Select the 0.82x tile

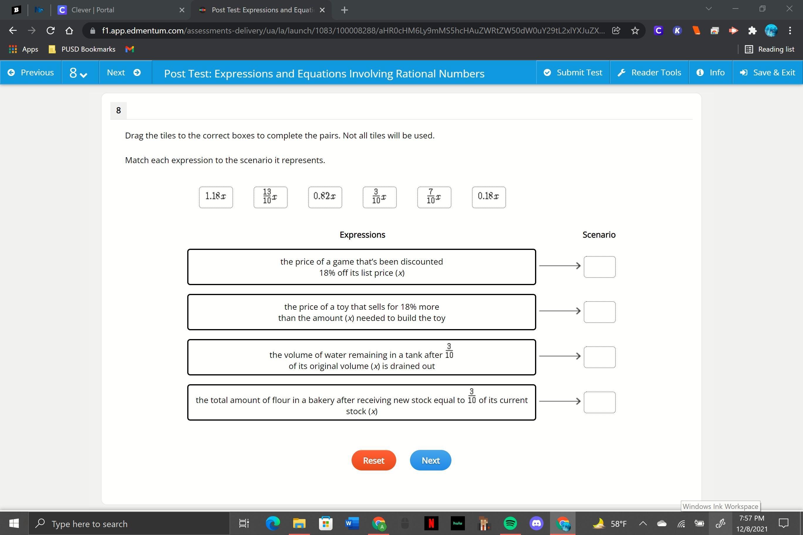pos(325,197)
